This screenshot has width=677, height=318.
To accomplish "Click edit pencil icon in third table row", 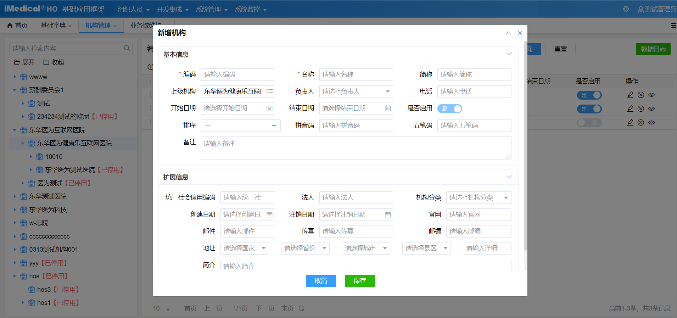I will (630, 123).
